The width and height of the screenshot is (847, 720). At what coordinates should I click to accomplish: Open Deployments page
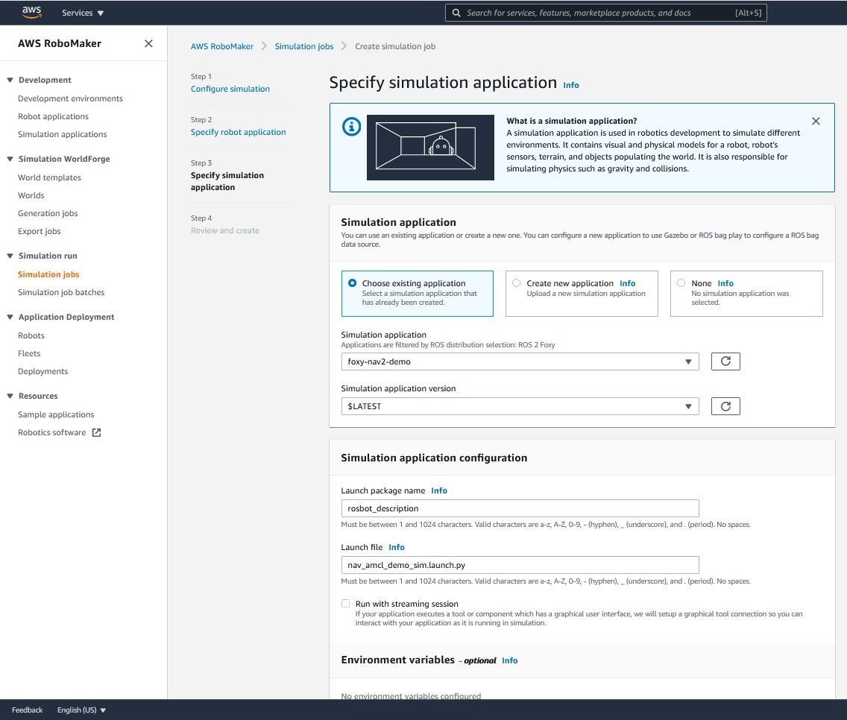click(x=42, y=371)
